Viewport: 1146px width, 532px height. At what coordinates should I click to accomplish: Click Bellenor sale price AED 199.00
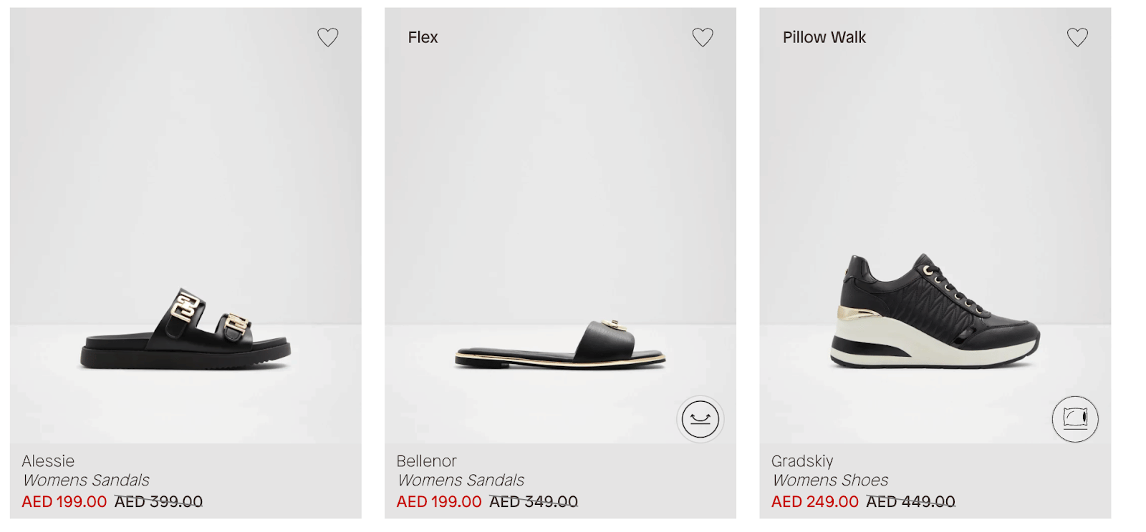439,502
